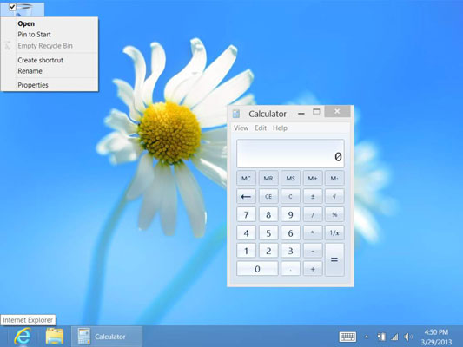Click the percent key
The height and width of the screenshot is (347, 463).
click(x=334, y=214)
